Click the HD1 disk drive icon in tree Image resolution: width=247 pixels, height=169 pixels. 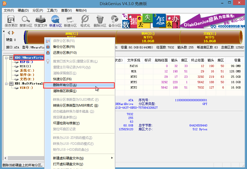coord(11,83)
